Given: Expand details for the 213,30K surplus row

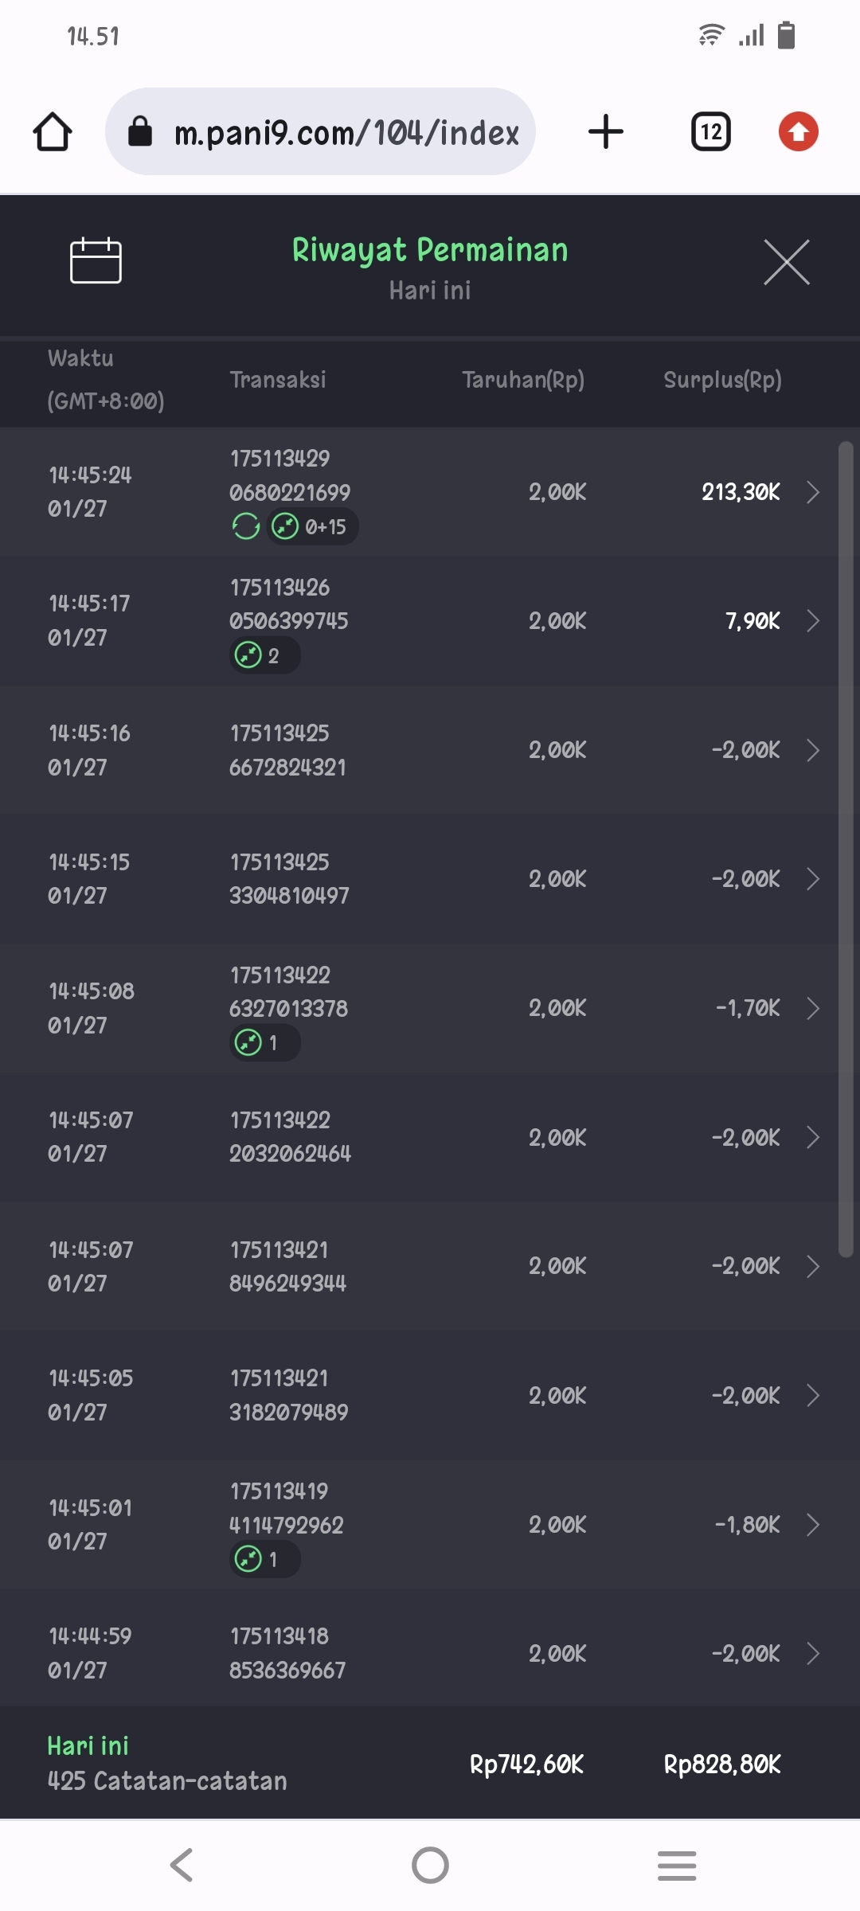Looking at the screenshot, I should (812, 492).
